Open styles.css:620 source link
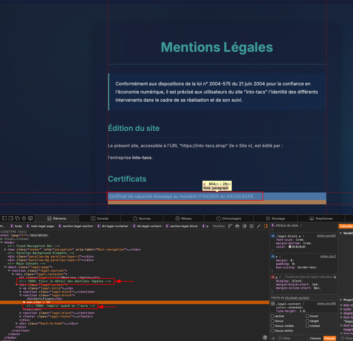 pyautogui.click(x=326, y=236)
